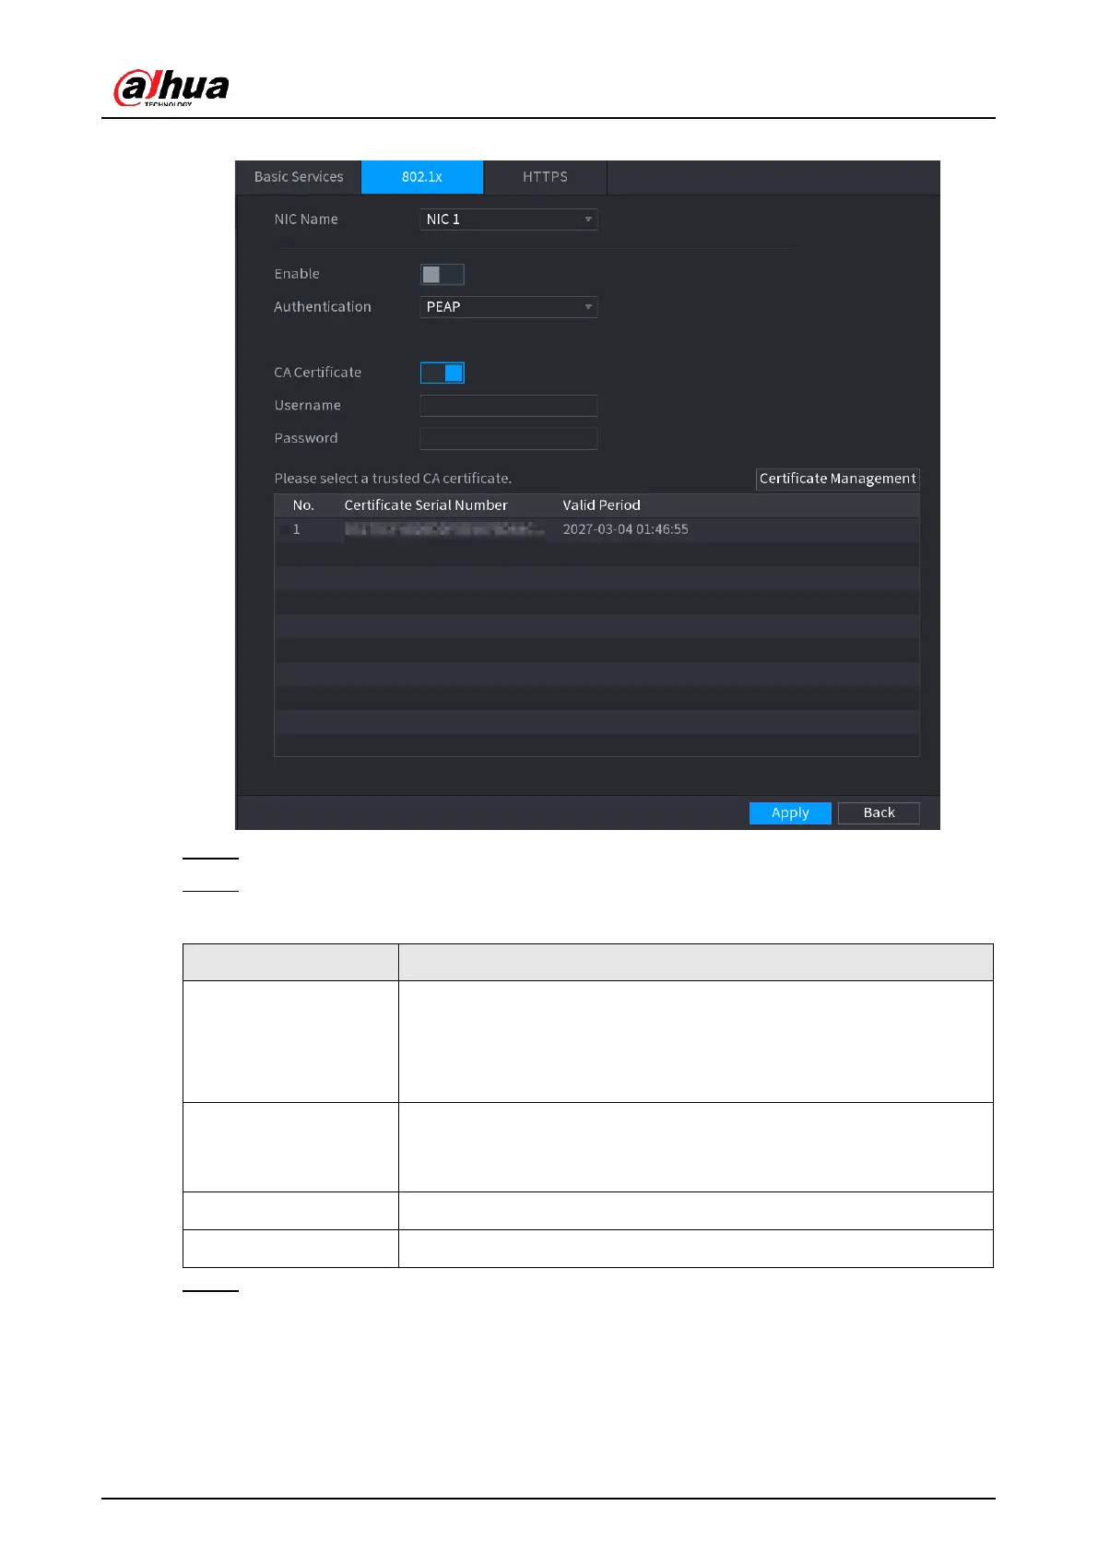Click the No. column header

[x=303, y=505]
